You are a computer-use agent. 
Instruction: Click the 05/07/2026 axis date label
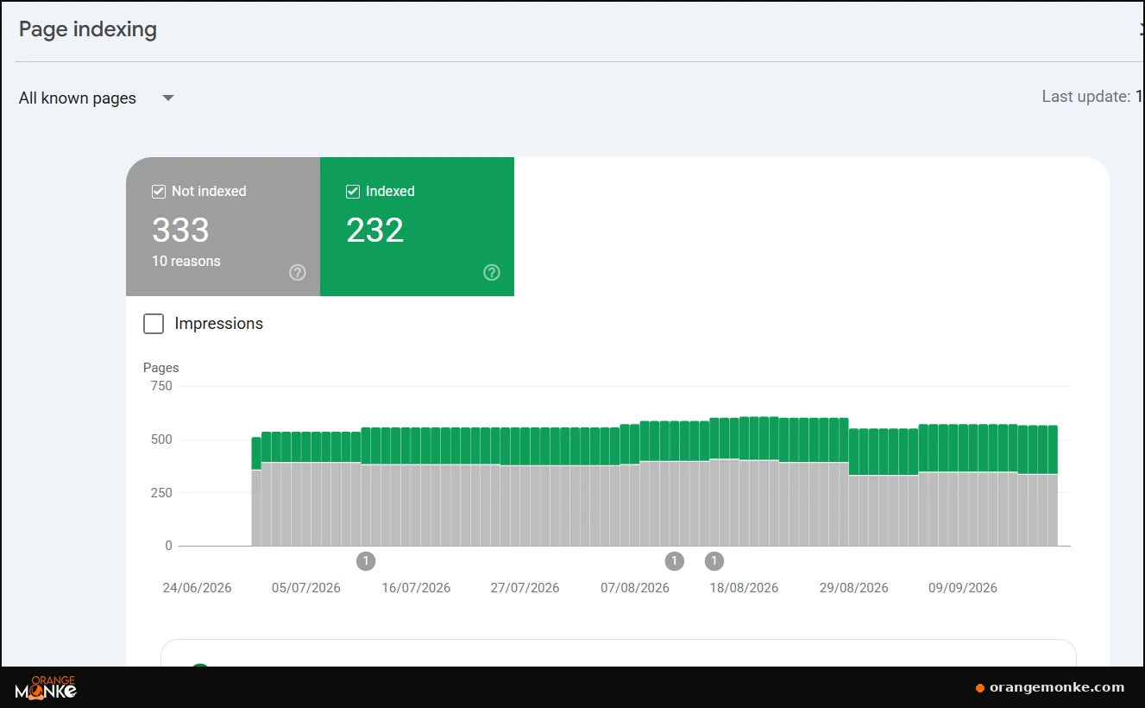point(306,588)
